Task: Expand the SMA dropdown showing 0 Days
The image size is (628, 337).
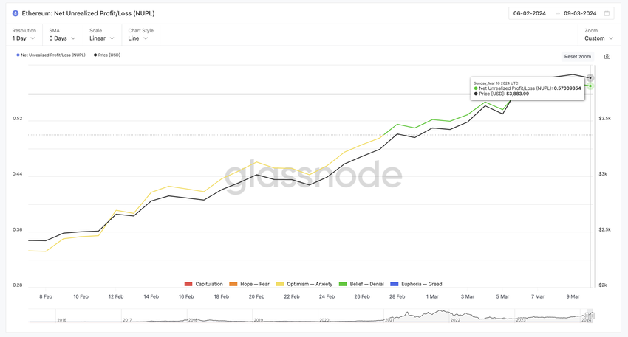Action: [x=62, y=38]
